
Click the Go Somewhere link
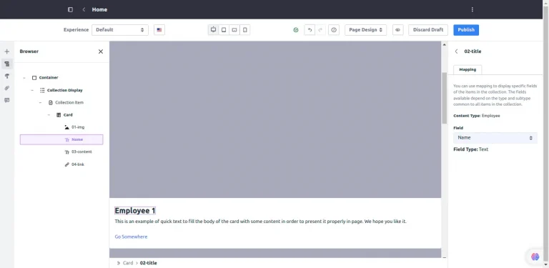[x=131, y=237]
